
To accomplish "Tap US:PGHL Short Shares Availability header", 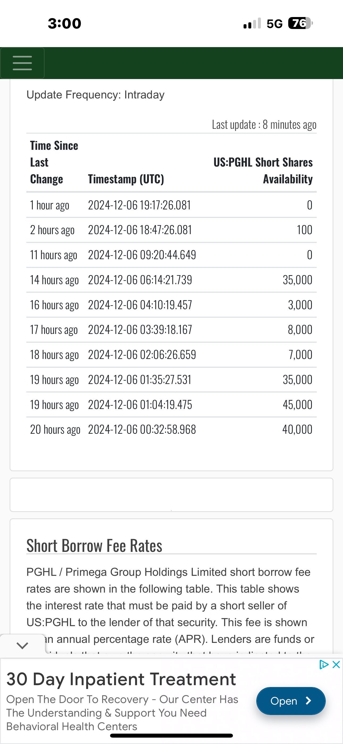I will point(263,171).
